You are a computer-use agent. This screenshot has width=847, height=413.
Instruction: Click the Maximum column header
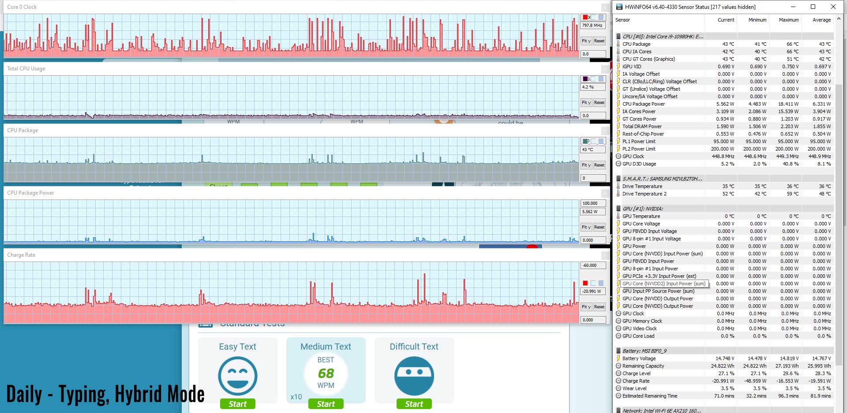[788, 20]
